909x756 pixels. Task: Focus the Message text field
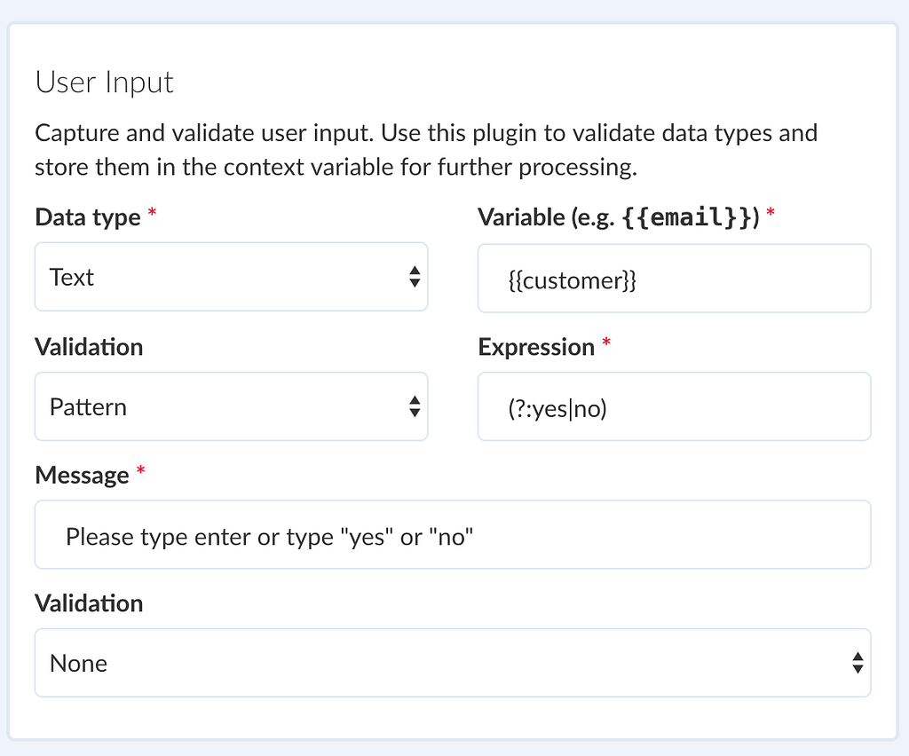click(x=452, y=536)
